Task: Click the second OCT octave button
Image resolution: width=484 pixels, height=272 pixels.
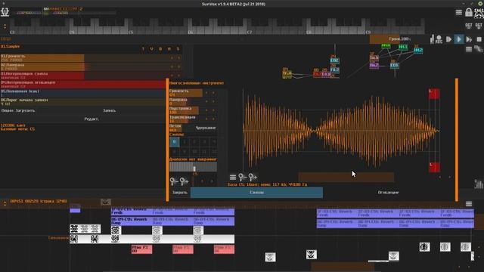Action: [x=479, y=26]
